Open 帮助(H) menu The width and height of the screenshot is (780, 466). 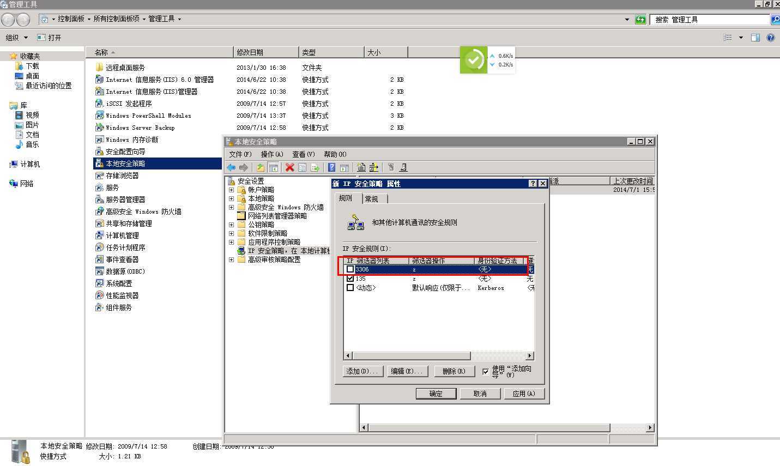[x=335, y=154]
